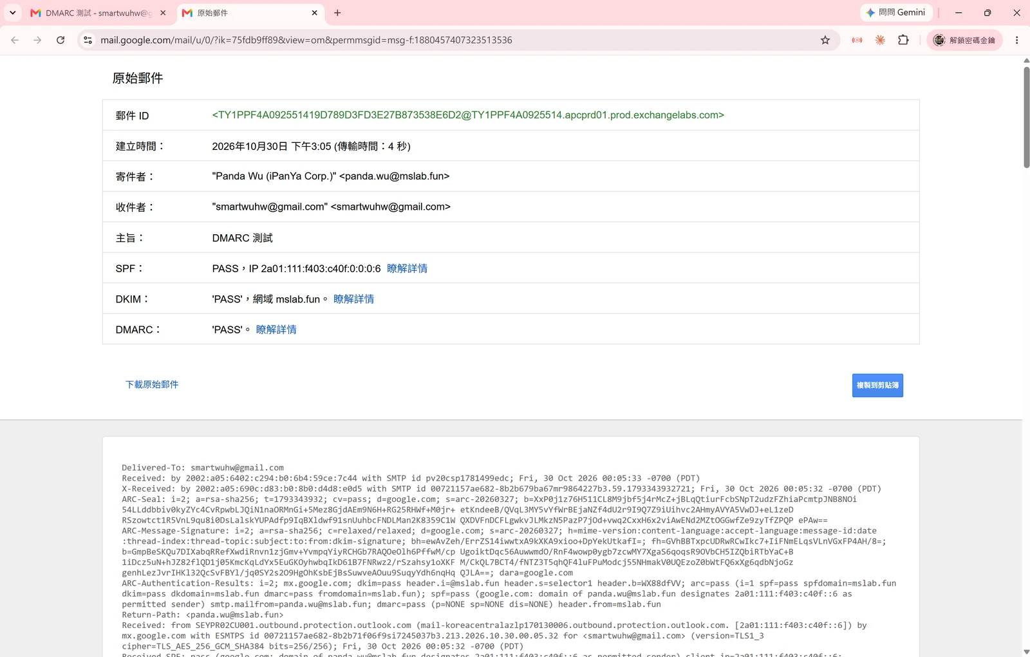Click the DMARC 'PASS' result text
Screen dimensions: 1030x657
click(231, 329)
